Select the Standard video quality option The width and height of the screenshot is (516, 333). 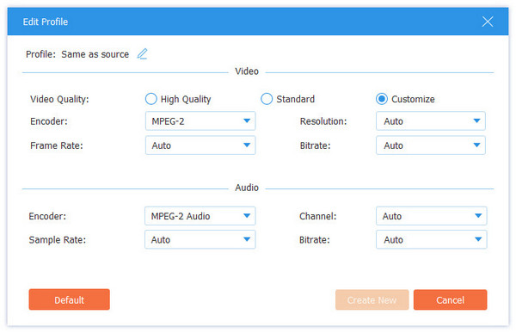[267, 99]
